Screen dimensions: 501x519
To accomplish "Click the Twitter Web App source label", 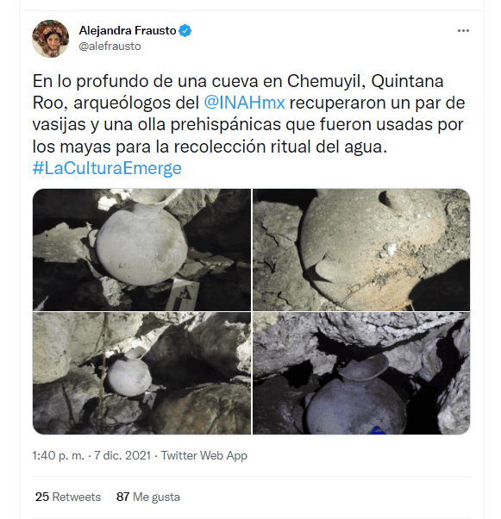I will tap(204, 455).
